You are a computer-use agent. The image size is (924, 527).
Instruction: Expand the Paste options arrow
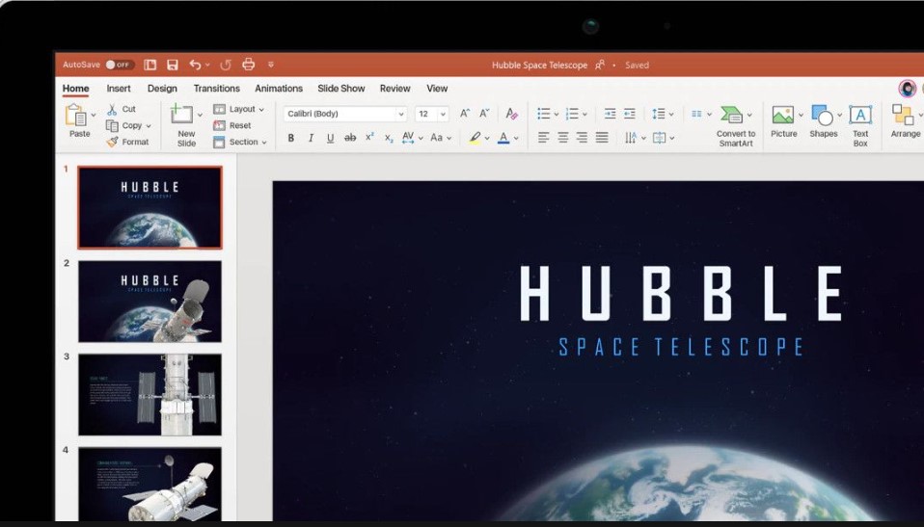[94, 115]
